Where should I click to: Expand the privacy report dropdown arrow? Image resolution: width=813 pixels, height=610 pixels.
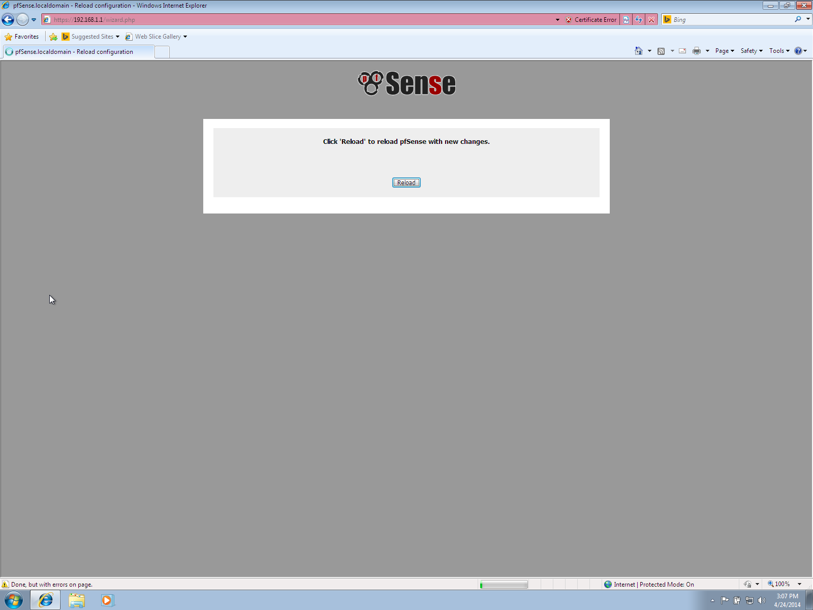[x=757, y=585]
